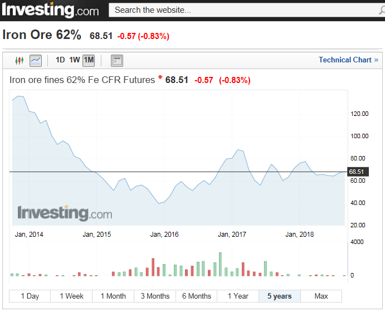The height and width of the screenshot is (312, 385).
Task: Set chart interval to 1D
Action: (x=60, y=60)
